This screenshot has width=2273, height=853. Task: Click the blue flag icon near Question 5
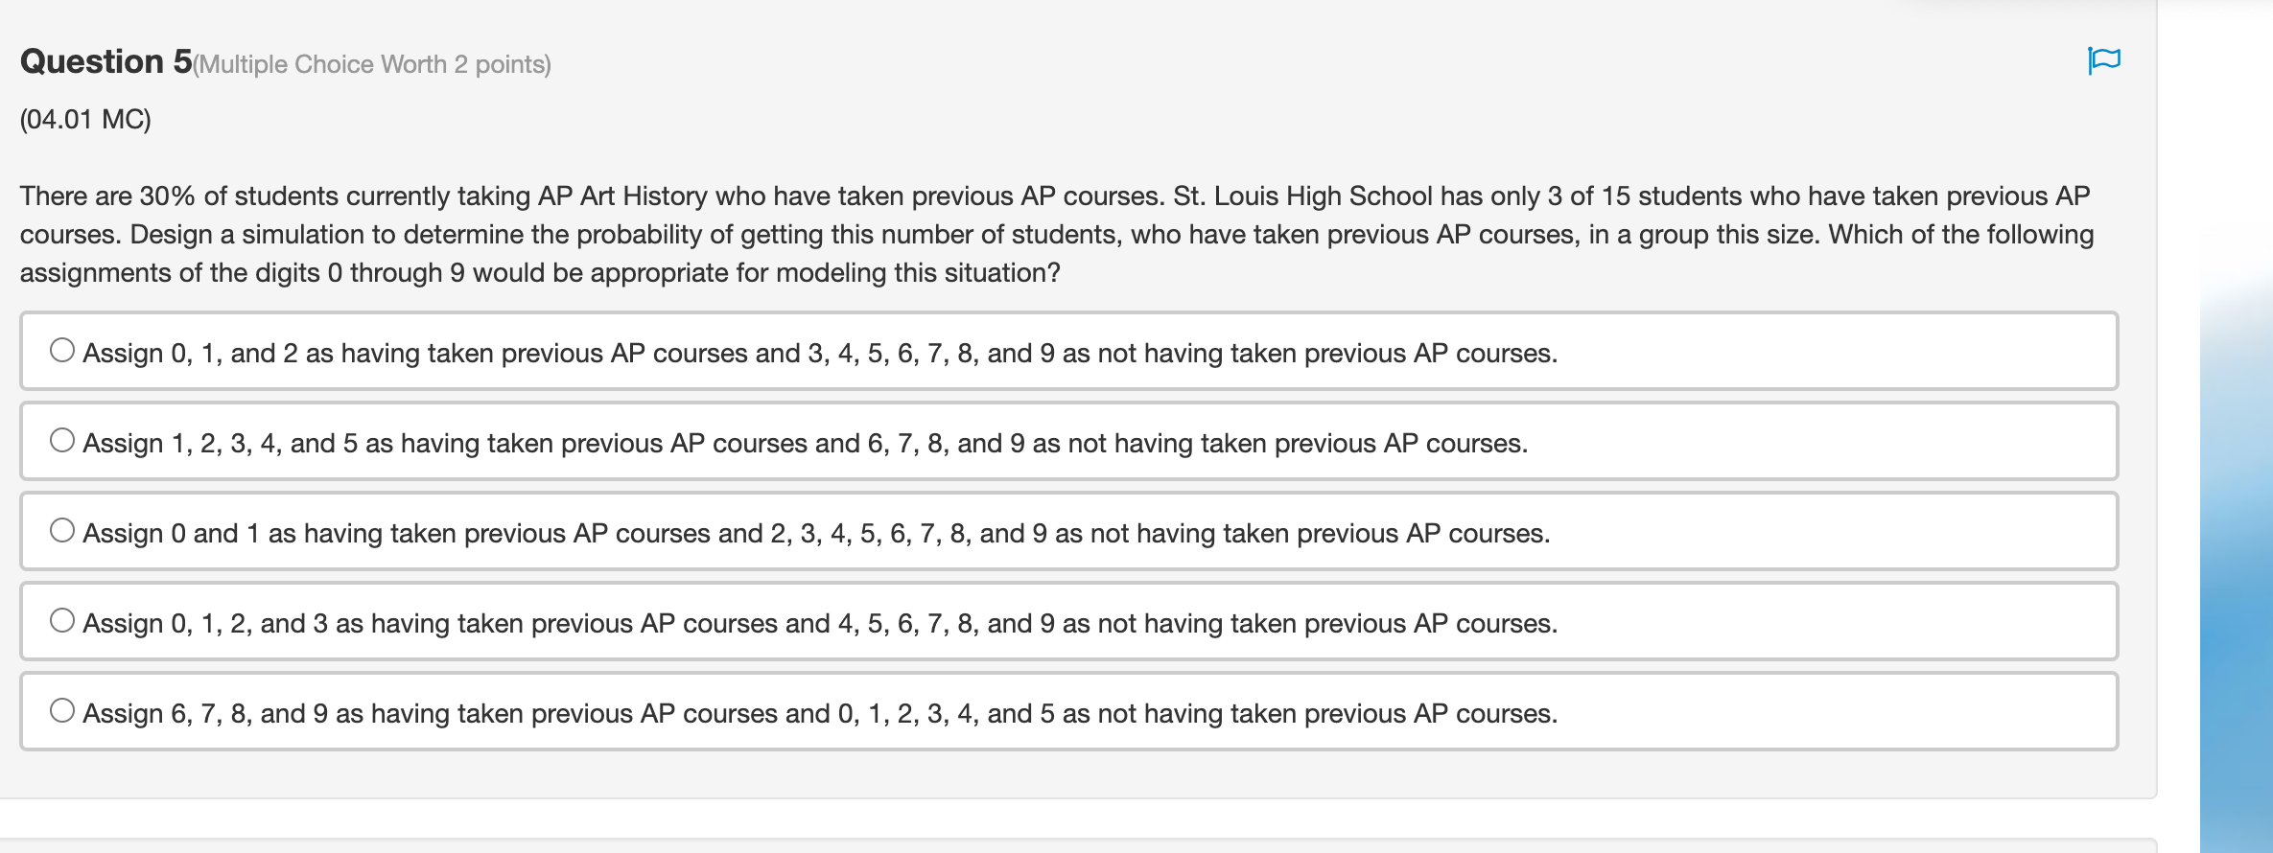2104,61
